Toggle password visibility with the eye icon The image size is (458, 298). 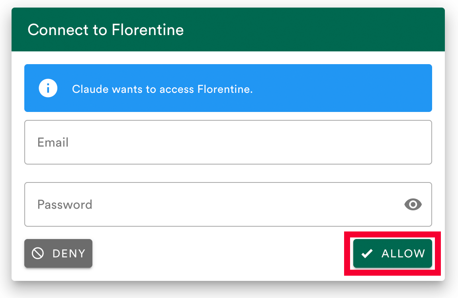click(413, 205)
